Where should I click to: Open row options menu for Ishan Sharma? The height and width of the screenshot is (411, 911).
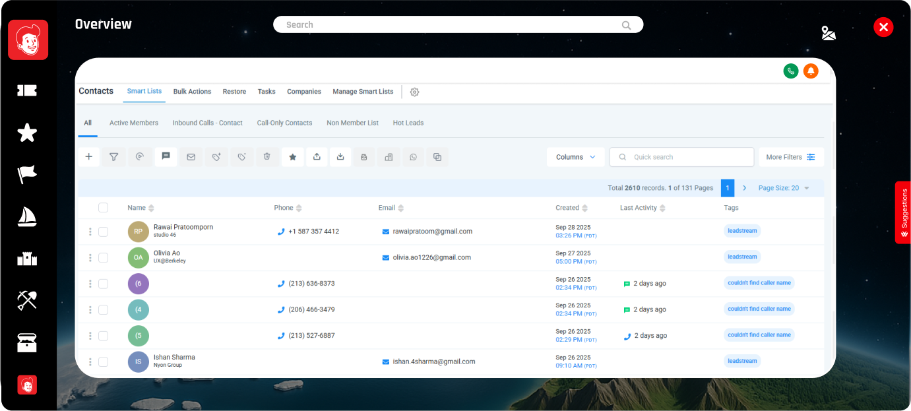tap(90, 362)
